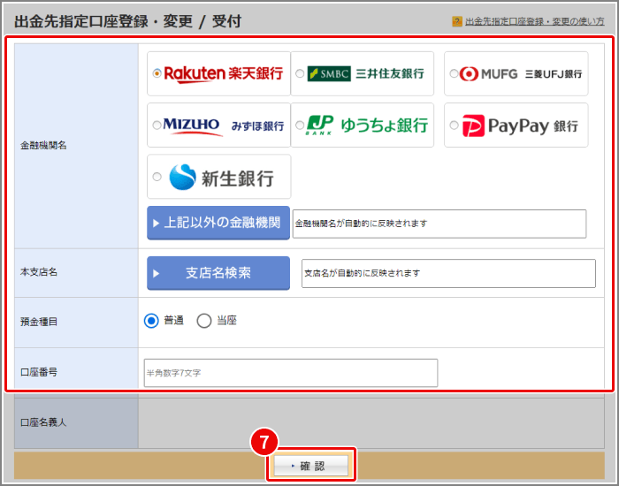
Task: Click the みずほ銀行 bank name text
Action: point(257,126)
